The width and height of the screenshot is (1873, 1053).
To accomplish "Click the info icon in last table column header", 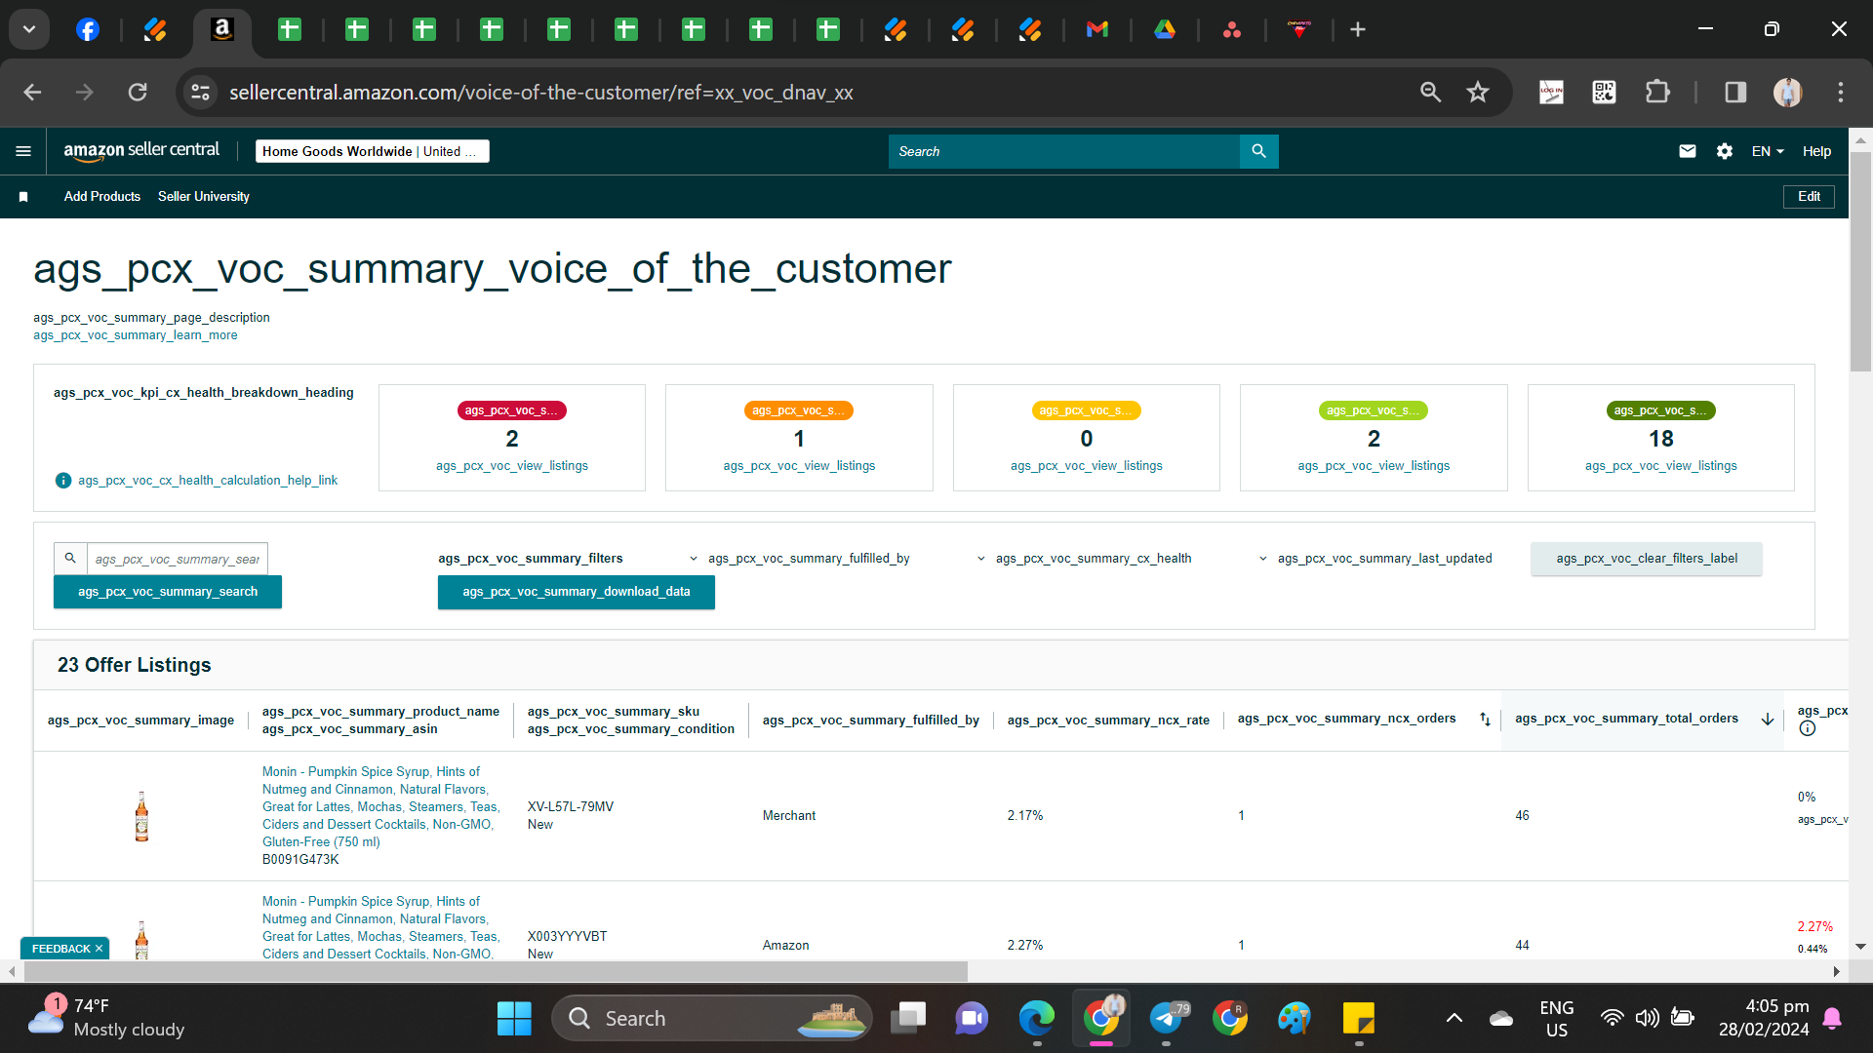I will [x=1807, y=729].
